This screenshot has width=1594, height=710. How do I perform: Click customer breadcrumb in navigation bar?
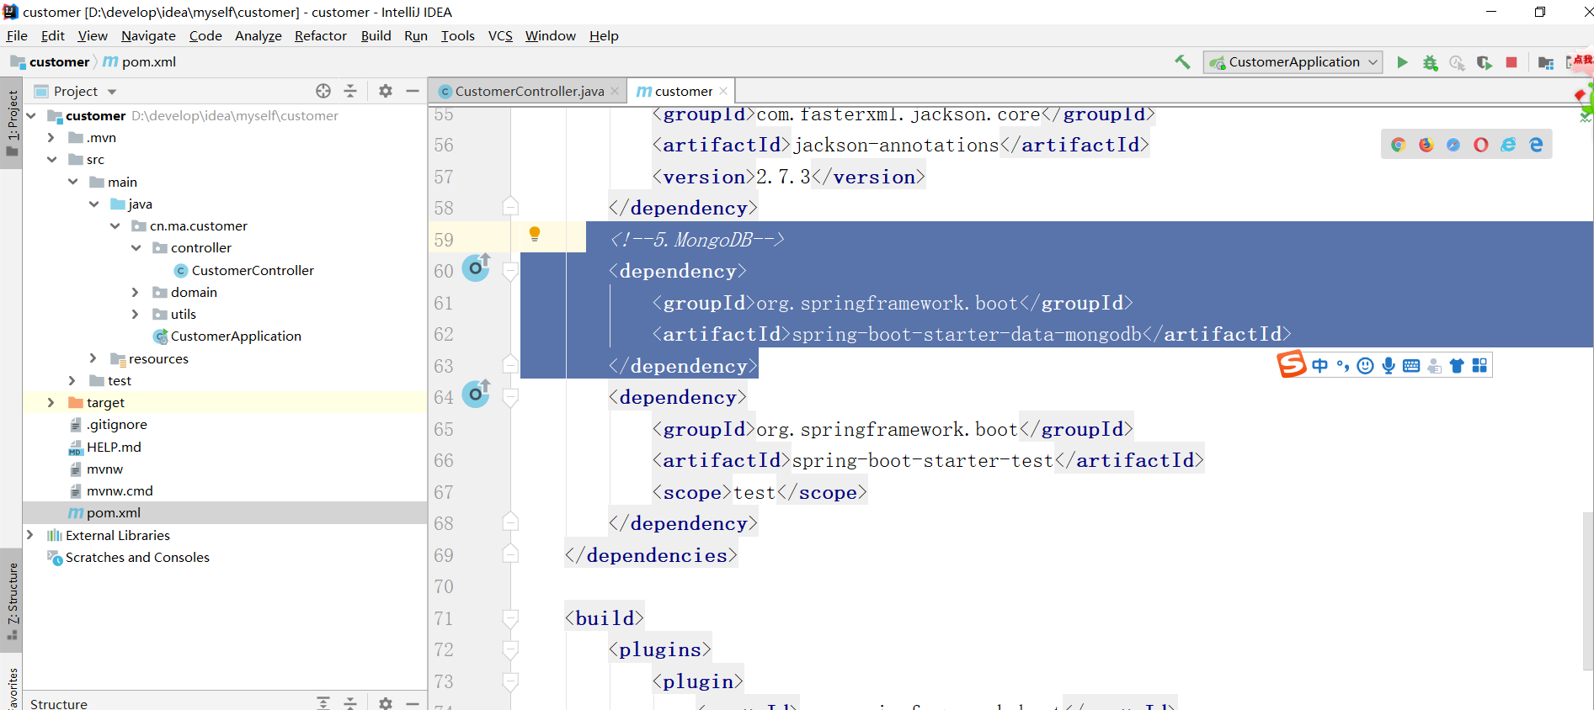click(x=51, y=62)
